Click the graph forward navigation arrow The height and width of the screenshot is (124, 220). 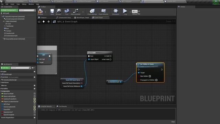[x=48, y=21]
